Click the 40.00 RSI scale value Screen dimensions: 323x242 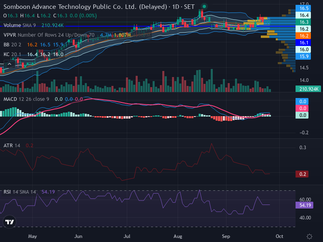(305, 218)
